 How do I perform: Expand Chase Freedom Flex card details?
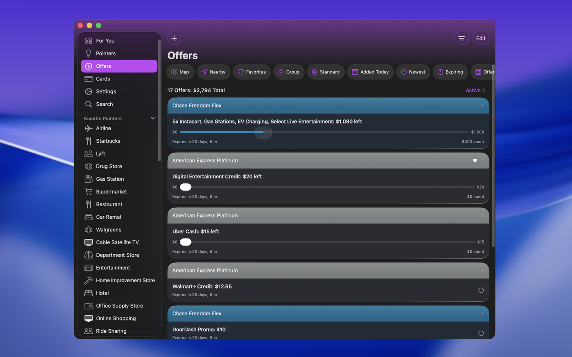tap(482, 106)
